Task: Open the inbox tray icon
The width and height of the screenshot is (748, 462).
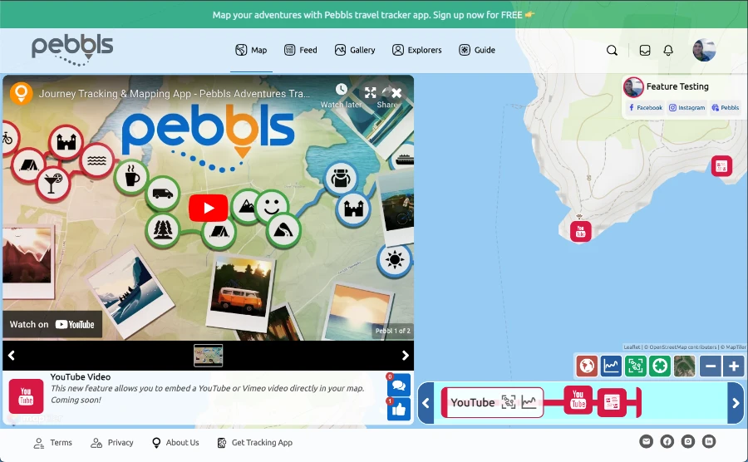Action: click(645, 51)
